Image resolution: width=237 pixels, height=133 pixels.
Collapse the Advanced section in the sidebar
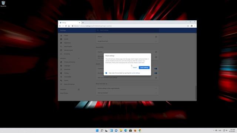(x=79, y=58)
